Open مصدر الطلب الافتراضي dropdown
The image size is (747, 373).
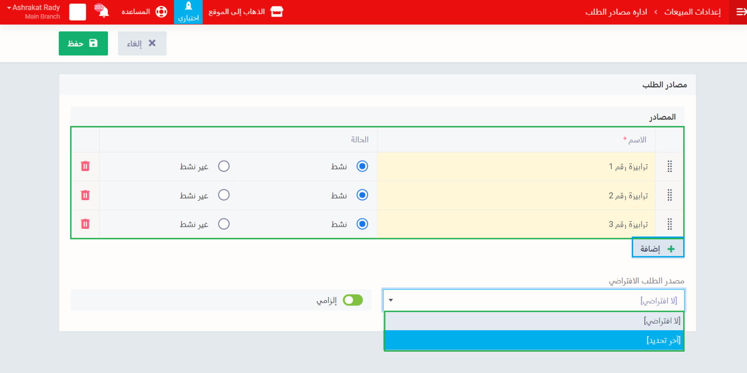[x=534, y=300]
